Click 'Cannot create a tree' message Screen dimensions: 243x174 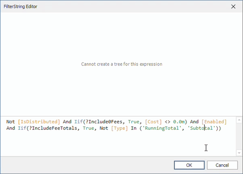click(121, 64)
